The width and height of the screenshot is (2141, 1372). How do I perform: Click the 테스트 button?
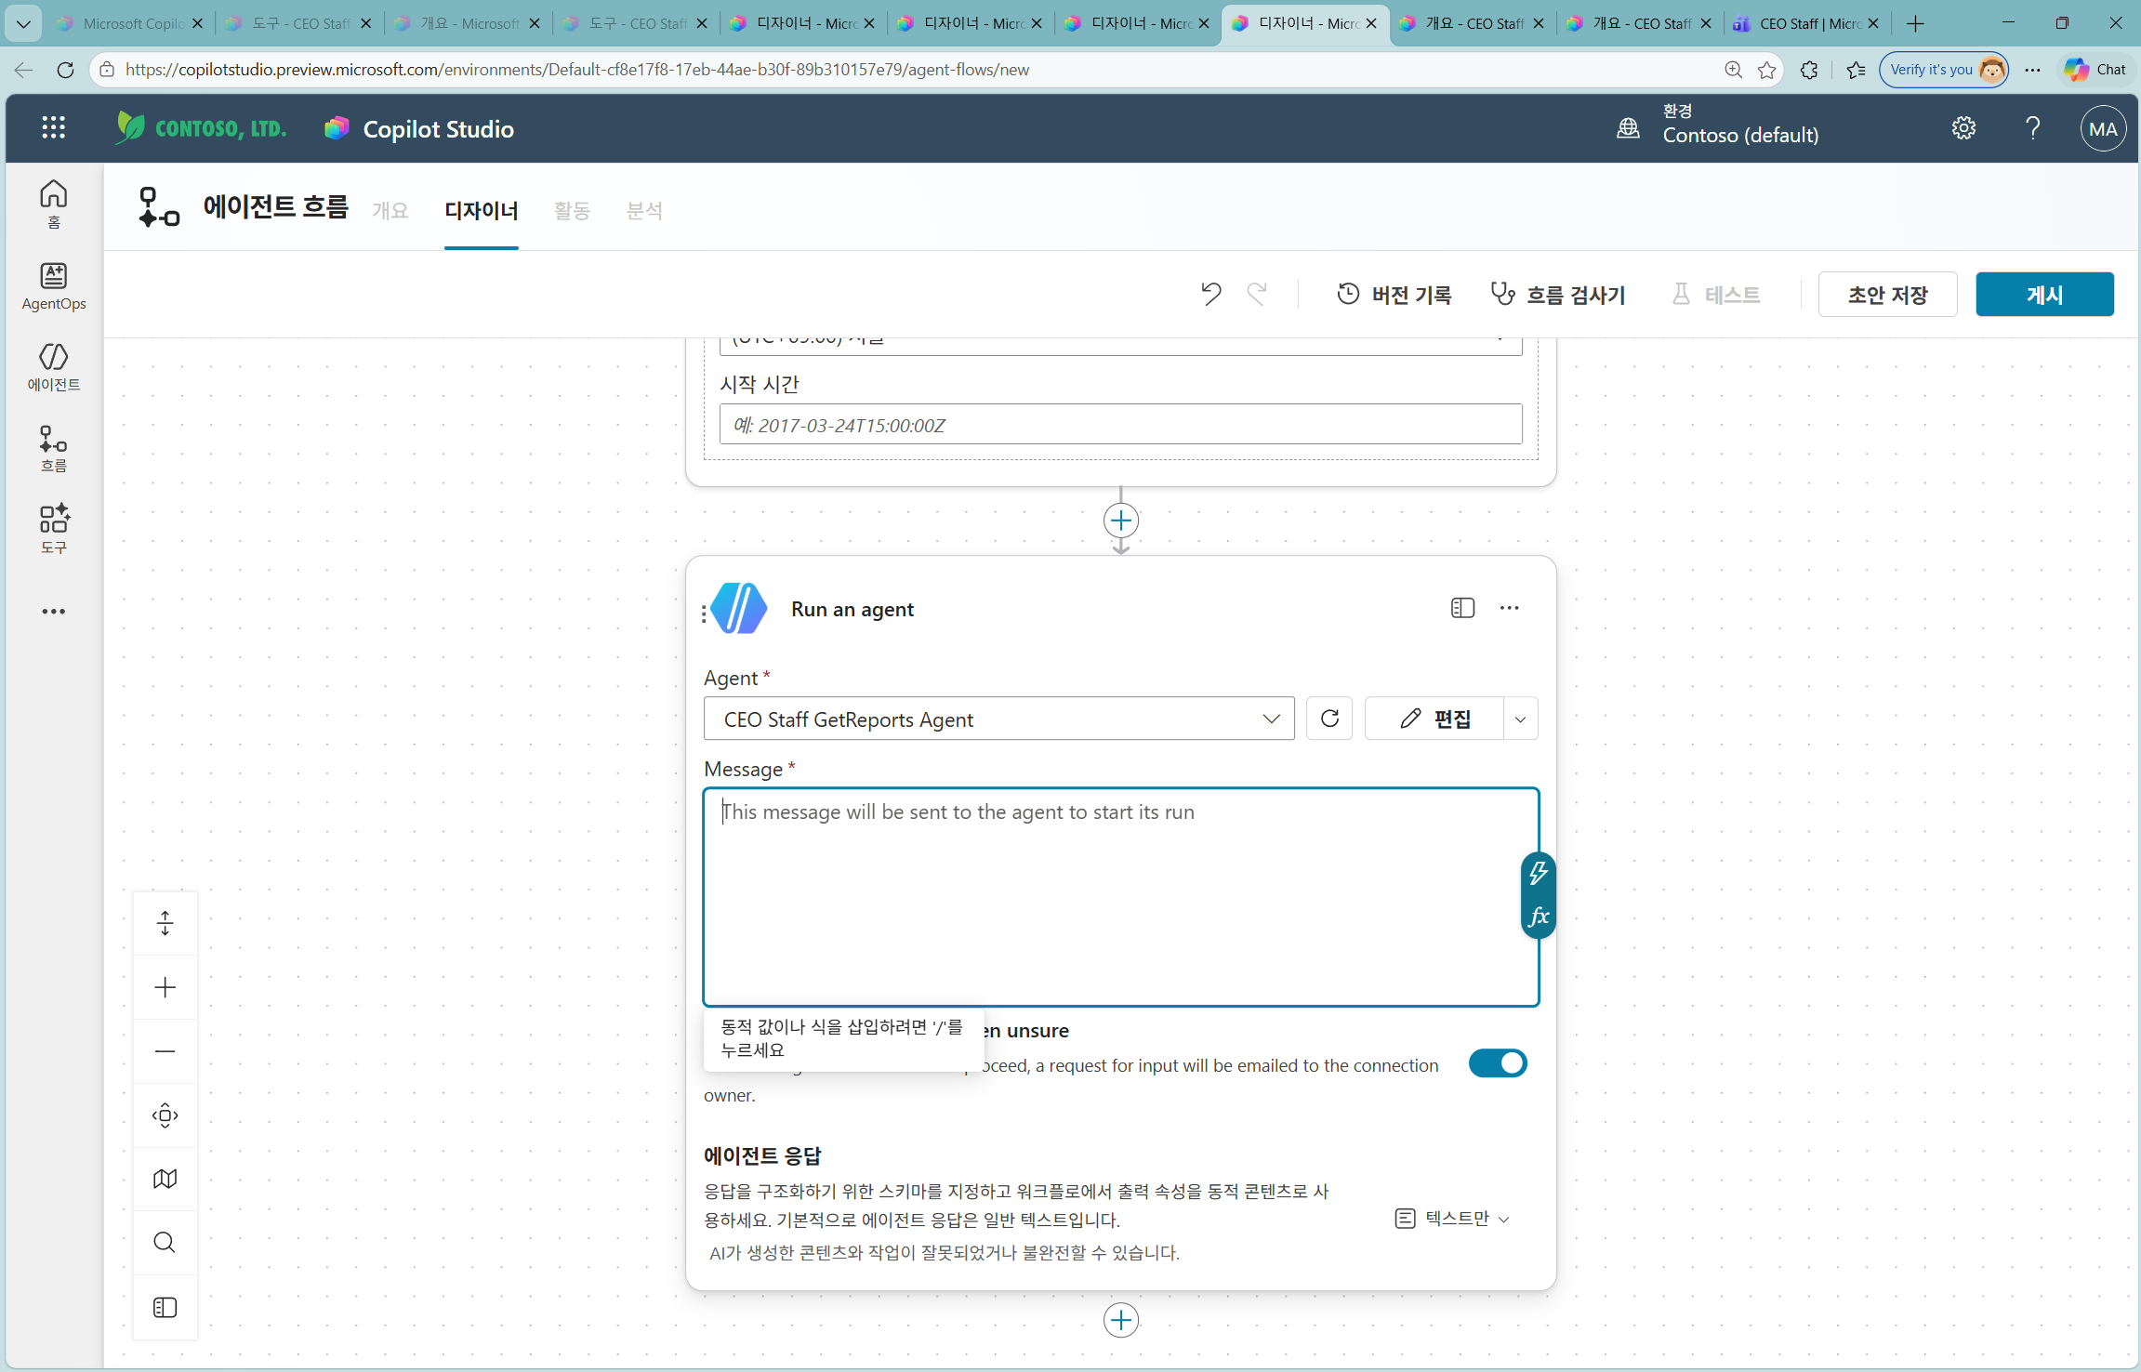click(x=1716, y=295)
